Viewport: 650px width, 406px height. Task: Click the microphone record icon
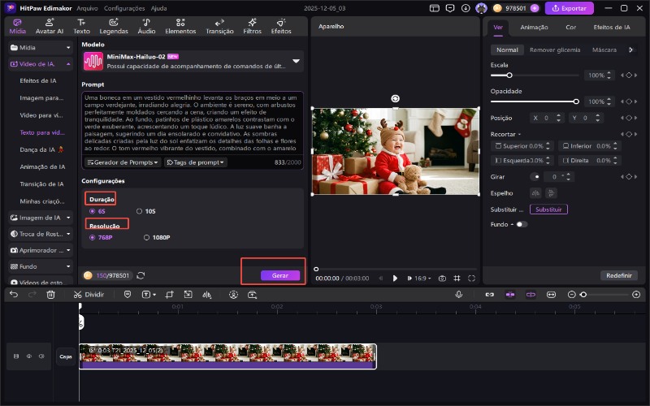(458, 295)
